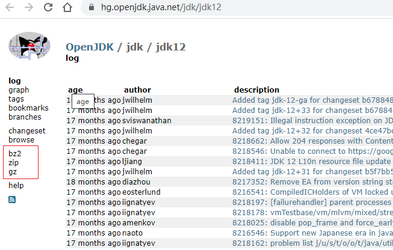The image size is (393, 250).
Task: Click the age column header
Action: click(75, 90)
